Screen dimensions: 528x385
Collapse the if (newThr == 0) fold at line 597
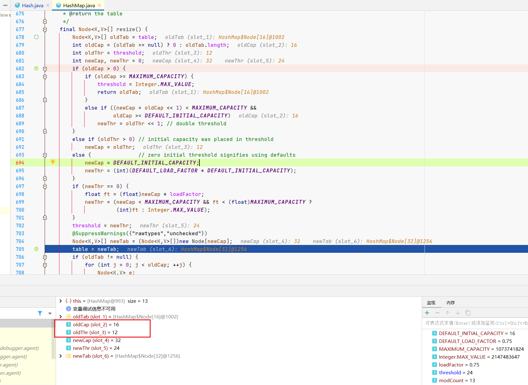(45, 187)
